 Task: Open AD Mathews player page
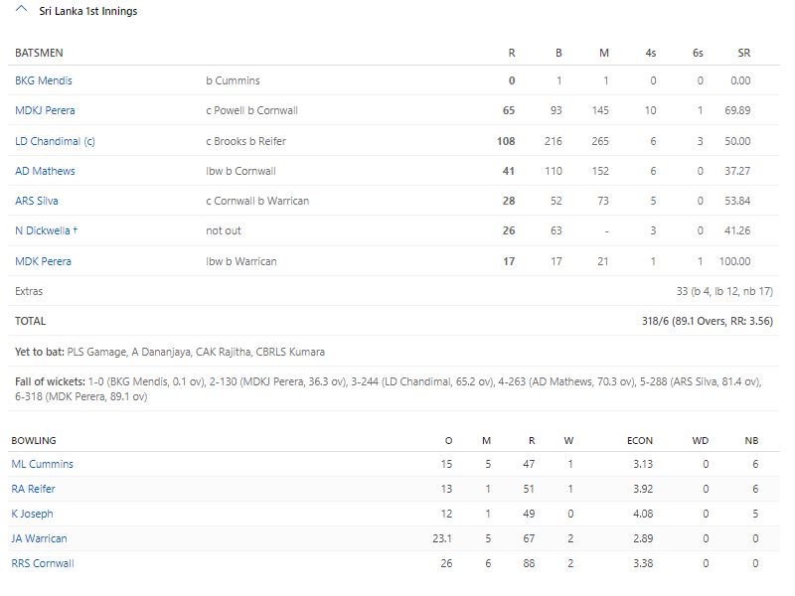click(45, 171)
